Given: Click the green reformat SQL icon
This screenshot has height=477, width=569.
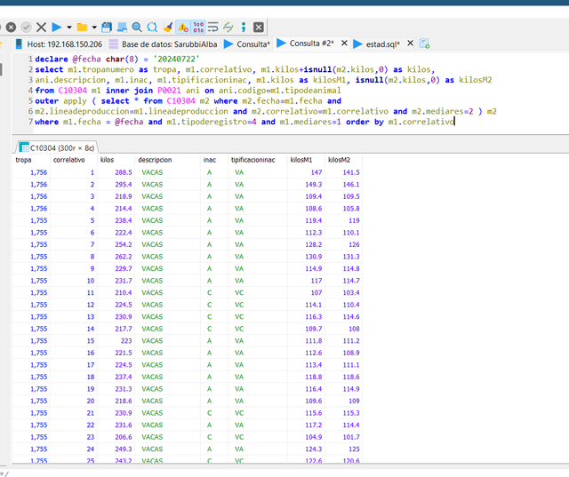Looking at the screenshot, I should [228, 28].
